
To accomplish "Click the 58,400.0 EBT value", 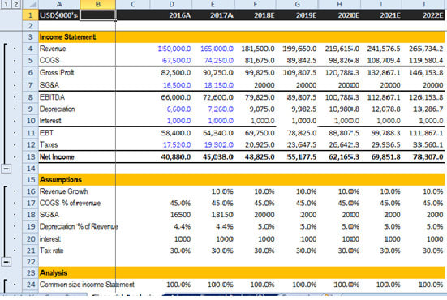I will coord(175,133).
